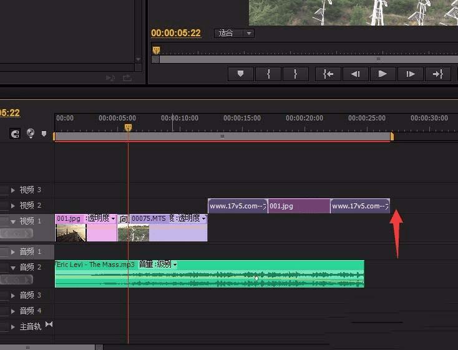Expand the 音频 3 track

tap(13, 295)
